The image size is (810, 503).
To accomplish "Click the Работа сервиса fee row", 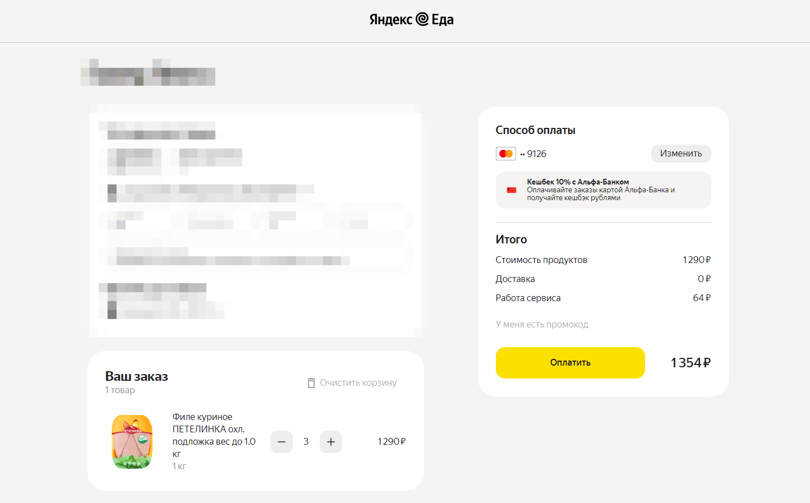I will coord(604,298).
